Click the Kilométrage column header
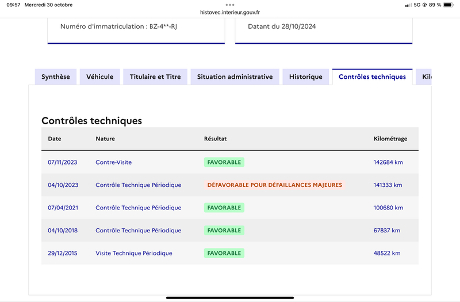Image resolution: width=460 pixels, height=302 pixels. tap(390, 139)
